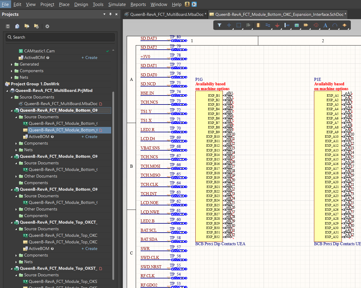The width and height of the screenshot is (361, 288).
Task: Open the Reports menu
Action: pyautogui.click(x=138, y=4)
